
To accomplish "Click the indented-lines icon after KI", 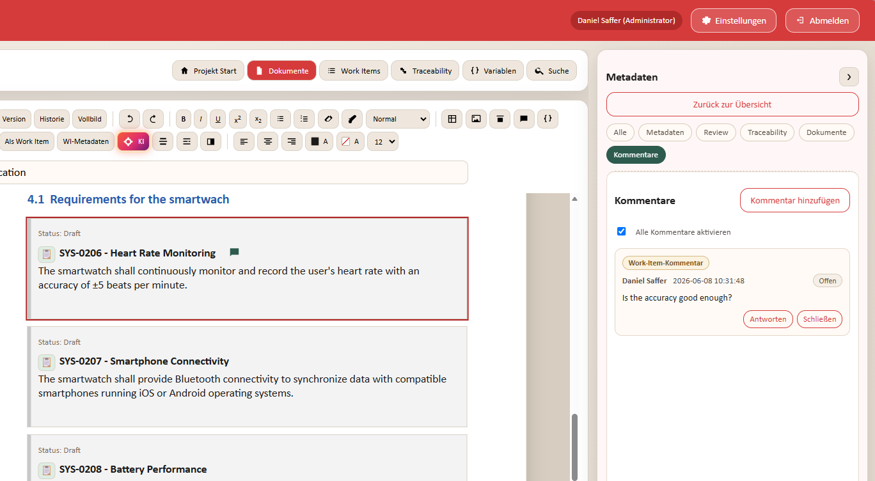I will point(187,141).
